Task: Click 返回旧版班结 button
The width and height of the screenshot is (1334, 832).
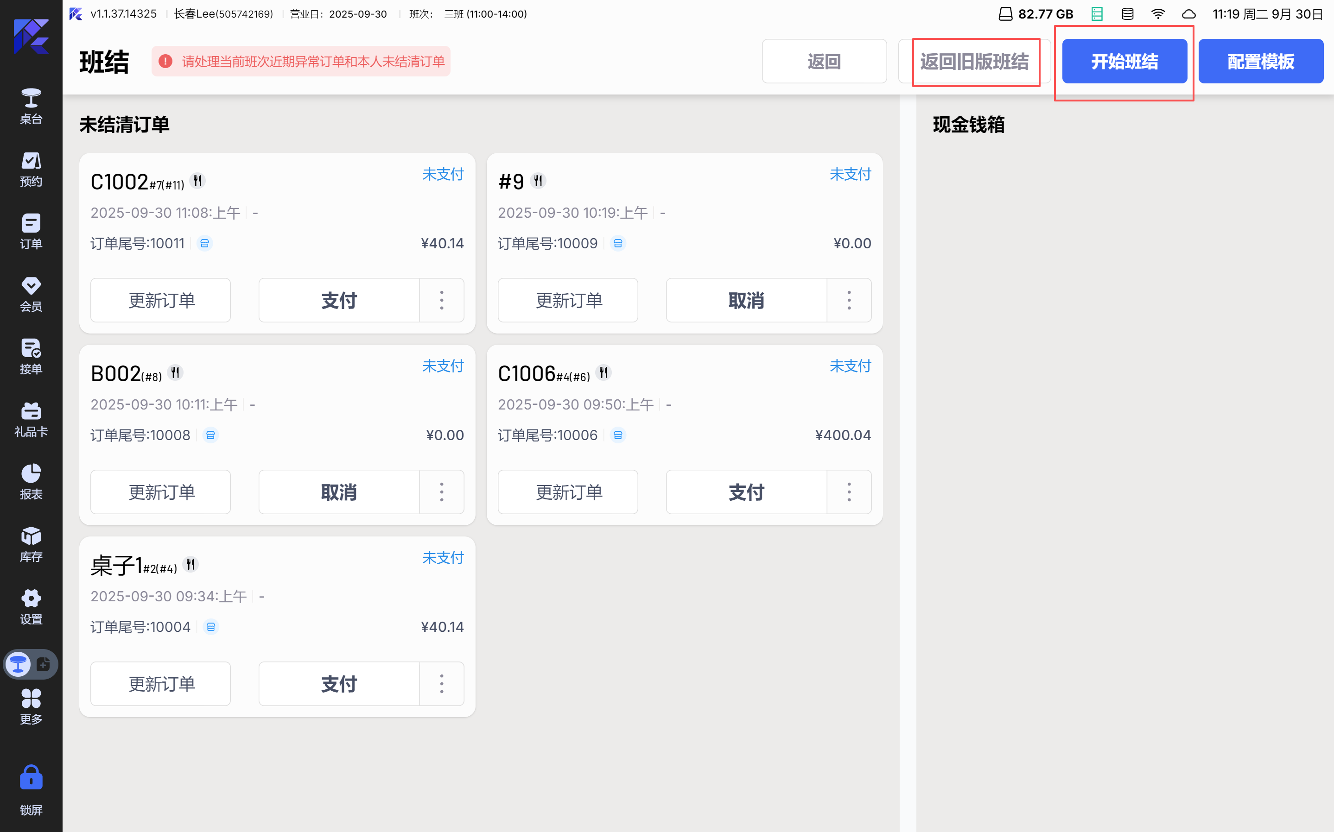Action: tap(974, 61)
